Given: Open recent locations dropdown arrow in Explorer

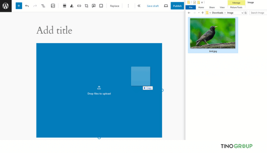Looking at the screenshot, I should (x=199, y=13).
